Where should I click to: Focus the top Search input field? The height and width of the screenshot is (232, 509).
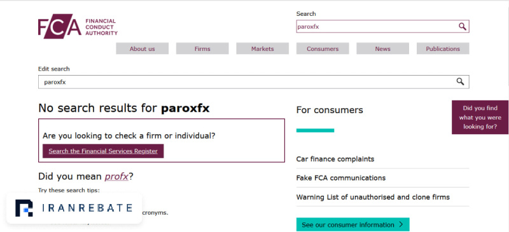point(377,27)
